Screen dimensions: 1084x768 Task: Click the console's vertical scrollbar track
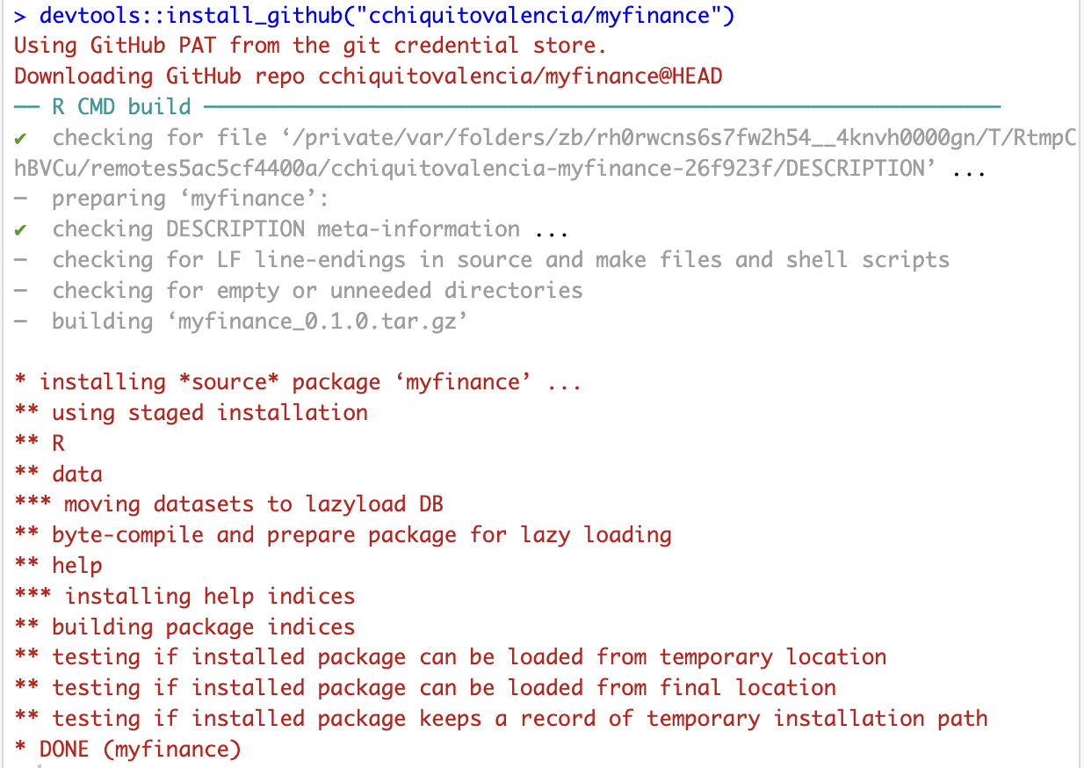coord(1080,384)
